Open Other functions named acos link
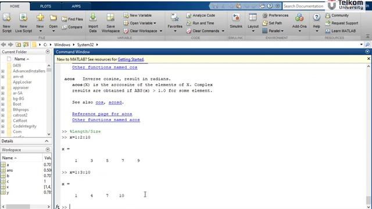 [x=106, y=120]
